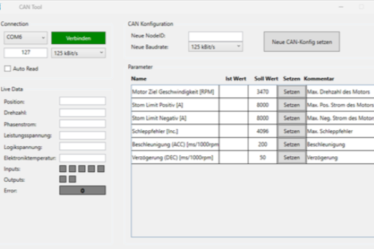Click the second Outputs indicator square
The width and height of the screenshot is (374, 249).
(72, 179)
